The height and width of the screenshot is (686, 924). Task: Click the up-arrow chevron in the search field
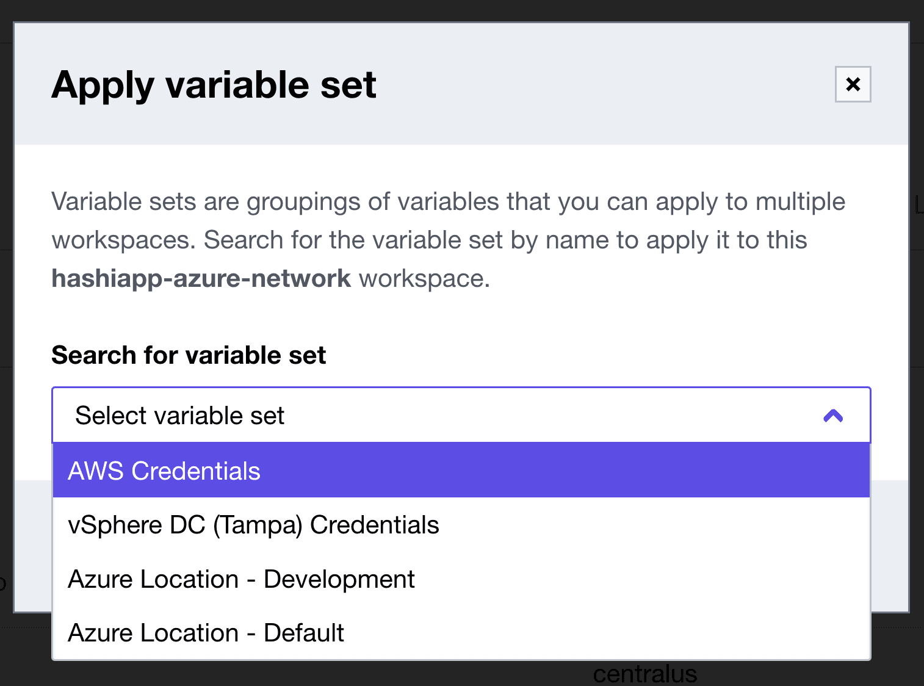[x=832, y=416]
